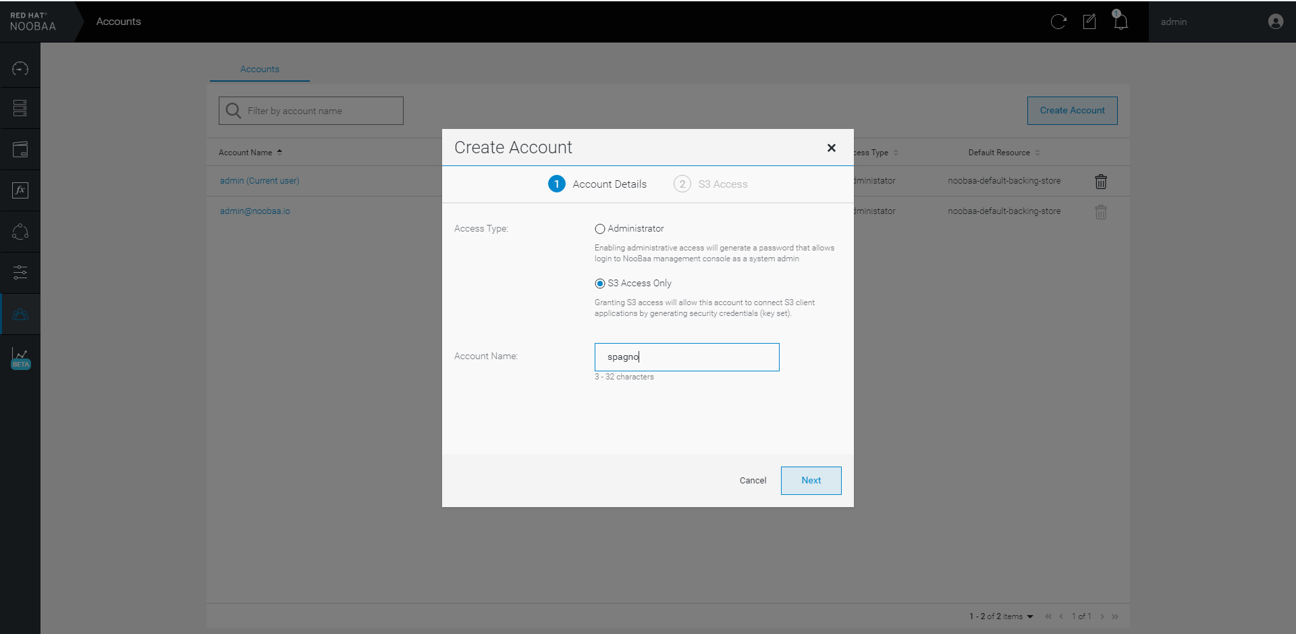Sort by Account Name column arrow

[279, 153]
